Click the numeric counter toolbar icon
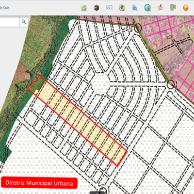 click(109, 8)
